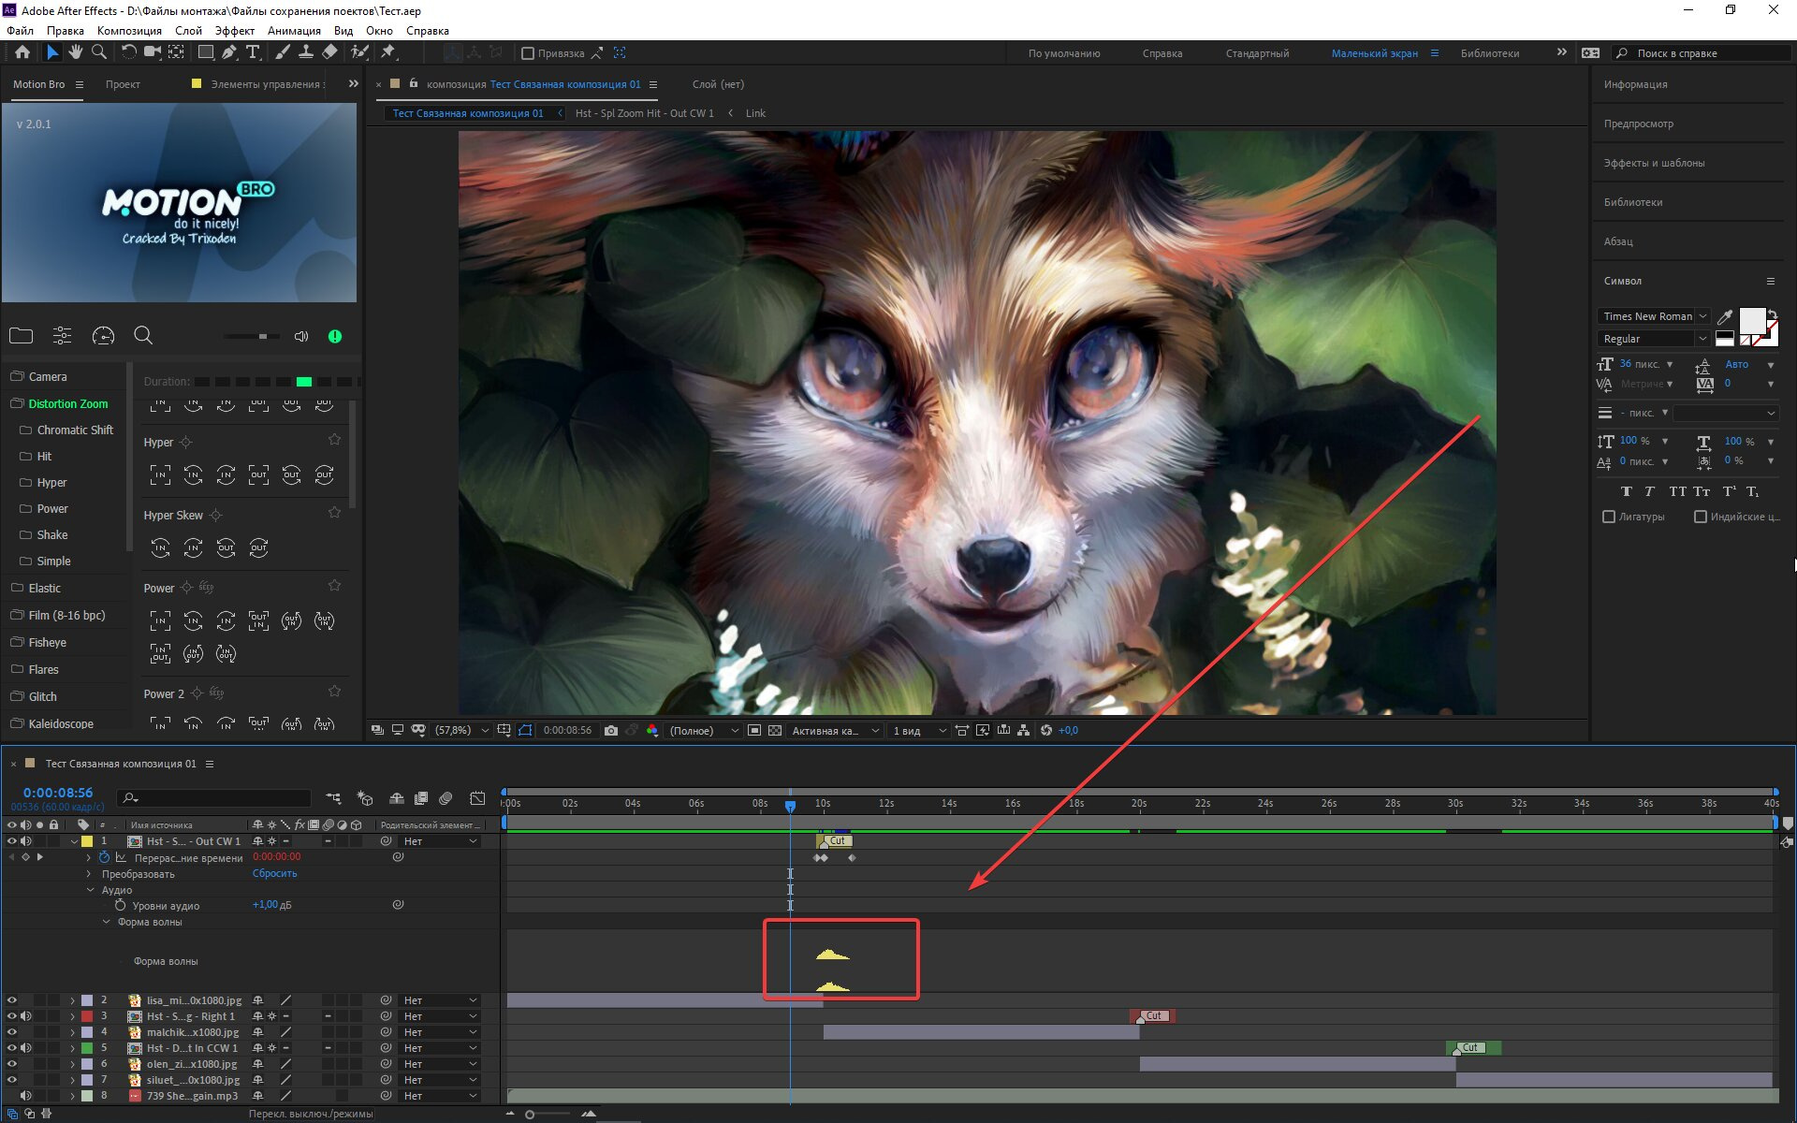Select the Clone Stamp tool
The width and height of the screenshot is (1797, 1123).
[305, 52]
